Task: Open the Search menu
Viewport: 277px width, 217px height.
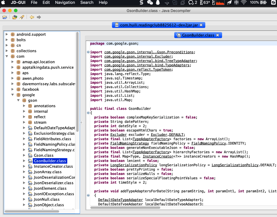Action: (87, 3)
